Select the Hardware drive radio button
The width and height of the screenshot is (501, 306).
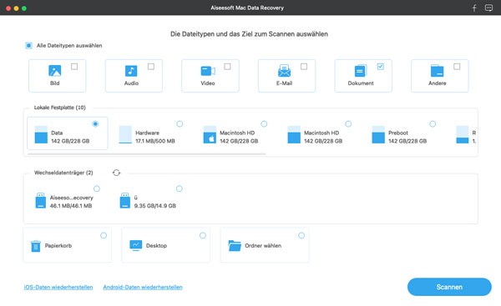click(x=180, y=123)
